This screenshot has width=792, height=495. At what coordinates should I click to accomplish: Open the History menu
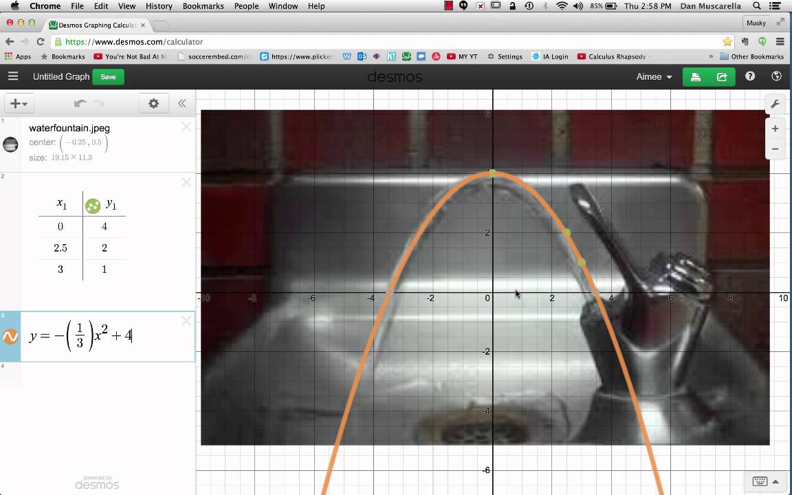click(159, 6)
